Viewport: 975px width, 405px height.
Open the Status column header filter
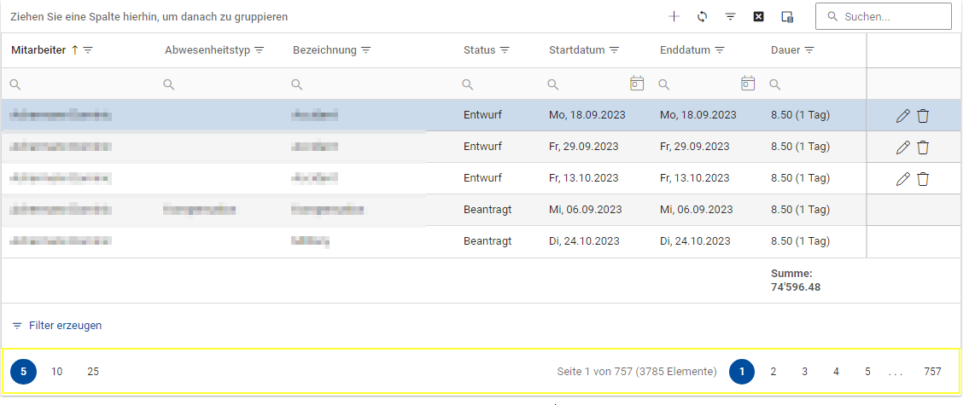pyautogui.click(x=505, y=50)
